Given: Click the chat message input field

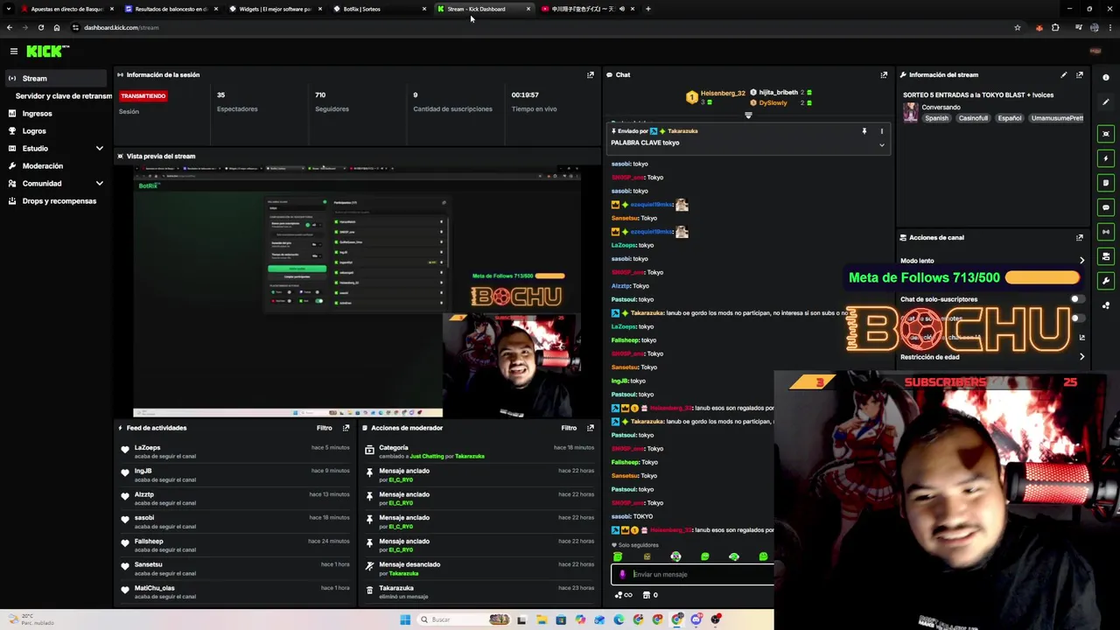Looking at the screenshot, I should click(692, 575).
